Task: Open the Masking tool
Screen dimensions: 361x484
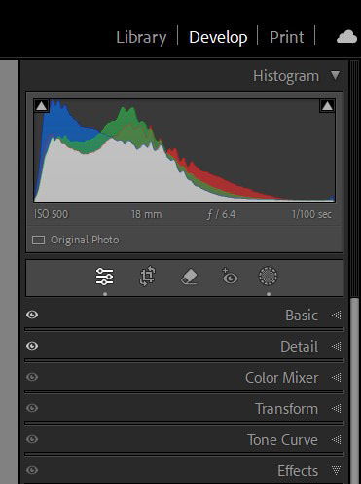Action: tap(268, 277)
